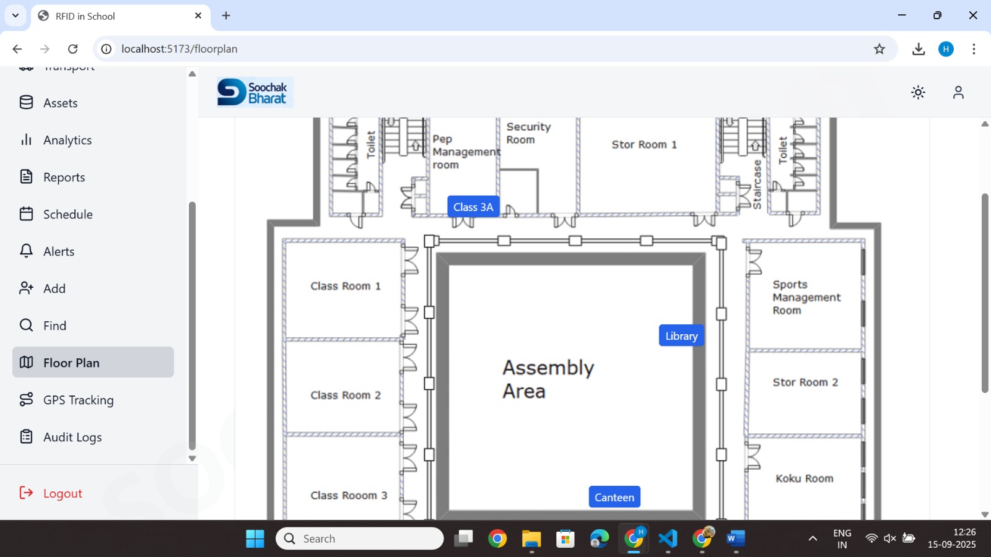Open the Schedule calendar icon
Viewport: 991px width, 557px height.
pyautogui.click(x=26, y=214)
